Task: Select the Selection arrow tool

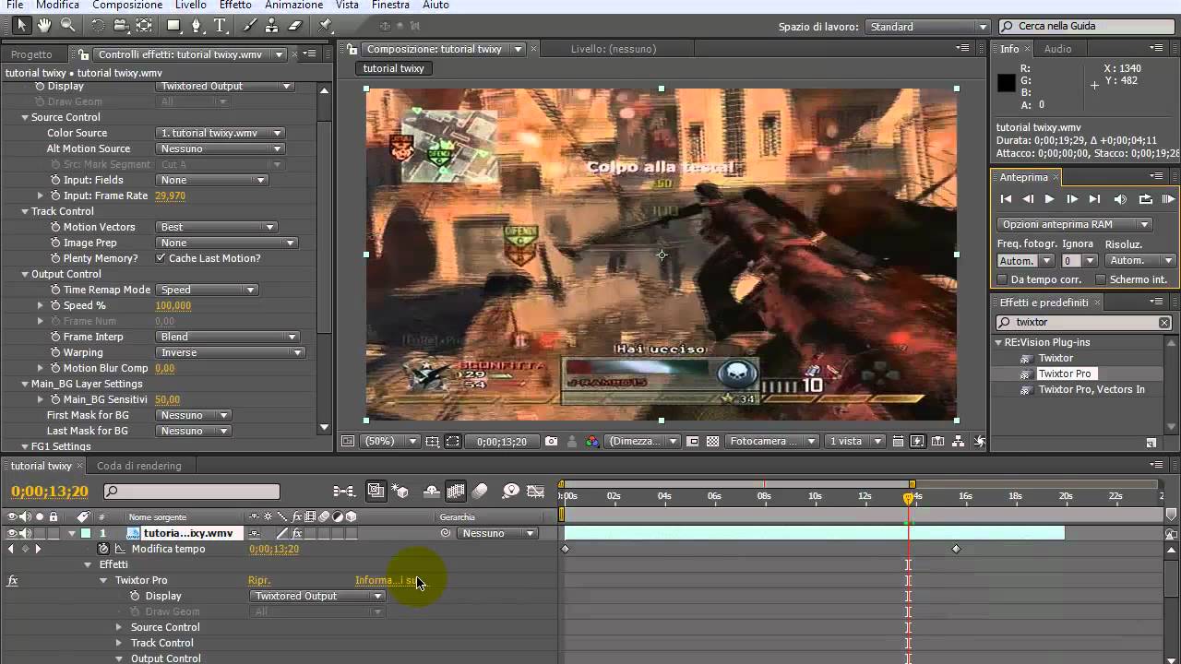Action: click(22, 26)
